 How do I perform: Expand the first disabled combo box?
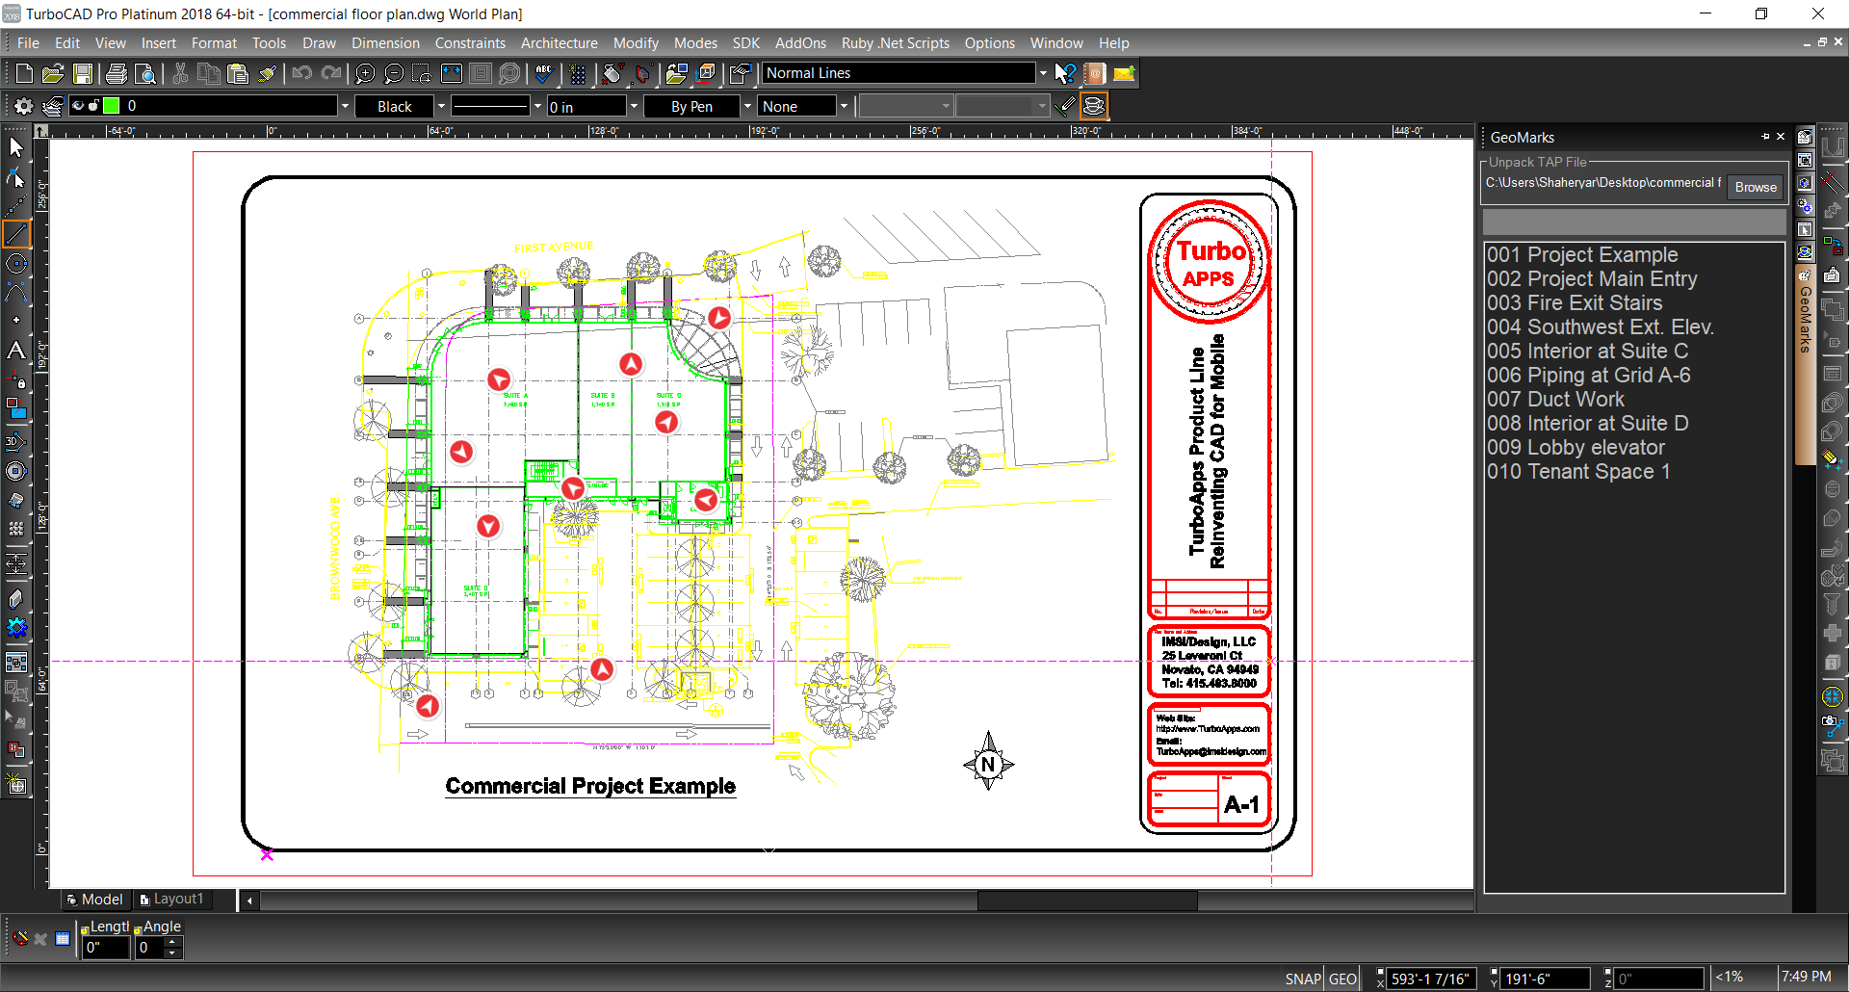tap(946, 106)
